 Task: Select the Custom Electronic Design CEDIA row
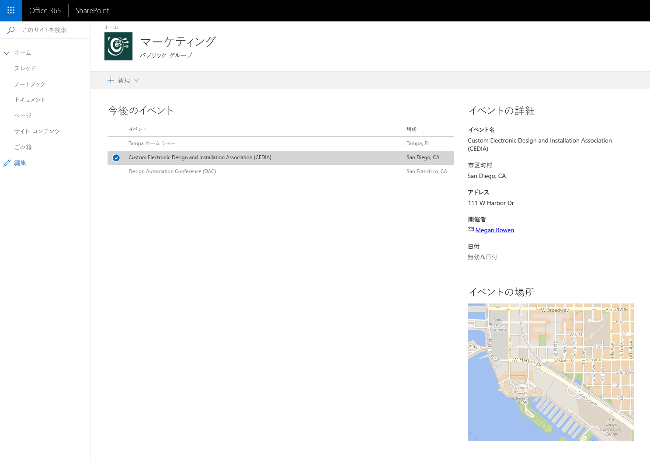click(x=281, y=158)
